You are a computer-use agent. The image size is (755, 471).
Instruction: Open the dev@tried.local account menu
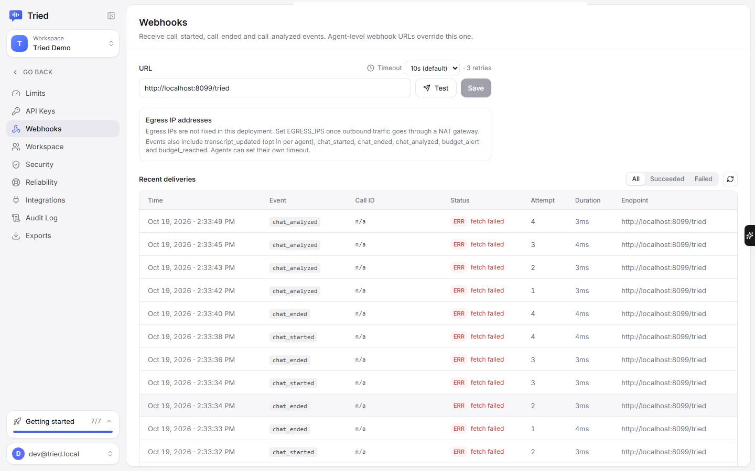(63, 454)
